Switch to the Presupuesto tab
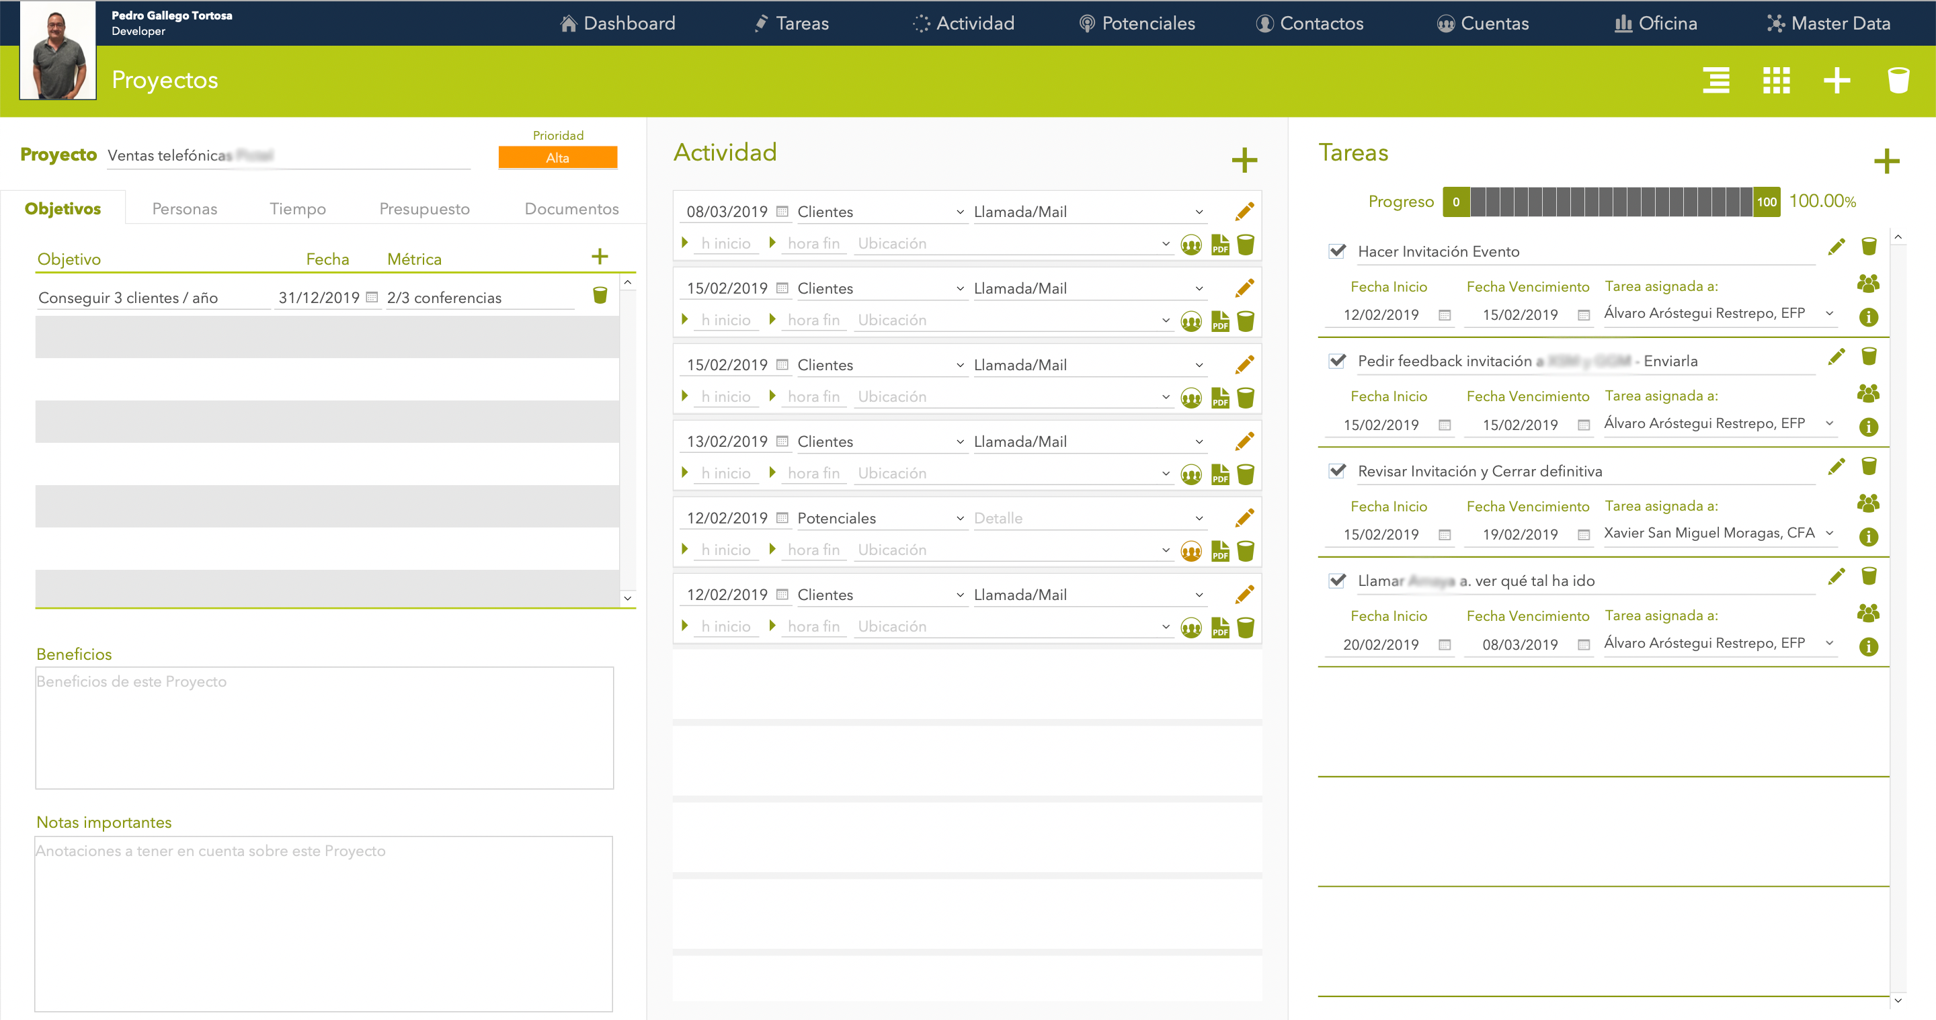 point(424,208)
